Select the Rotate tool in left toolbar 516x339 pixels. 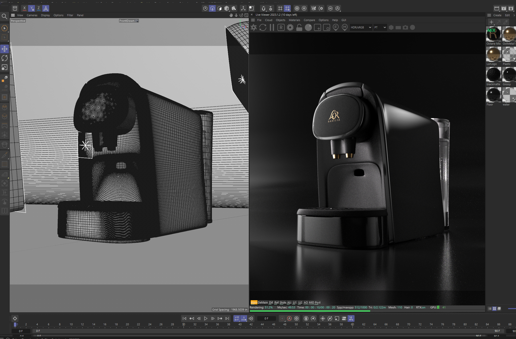click(x=5, y=58)
